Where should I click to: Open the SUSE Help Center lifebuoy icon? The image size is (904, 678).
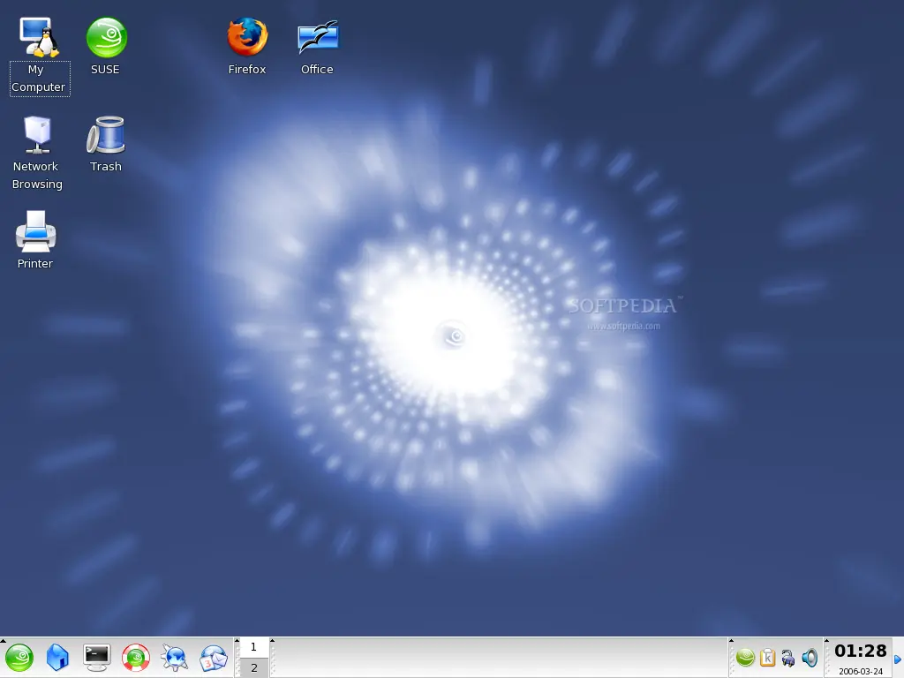[136, 658]
